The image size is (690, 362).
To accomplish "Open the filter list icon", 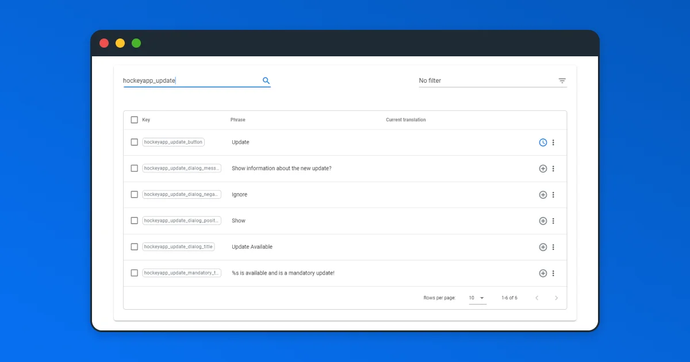I will click(x=562, y=81).
